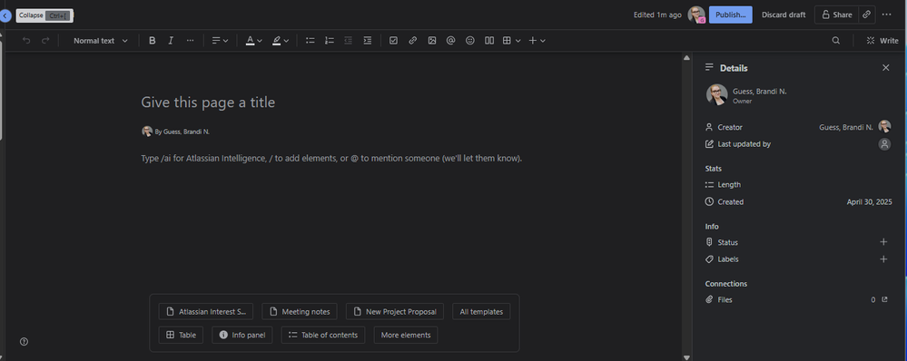Viewport: 907px width, 361px height.
Task: Toggle italic formatting
Action: pyautogui.click(x=171, y=41)
